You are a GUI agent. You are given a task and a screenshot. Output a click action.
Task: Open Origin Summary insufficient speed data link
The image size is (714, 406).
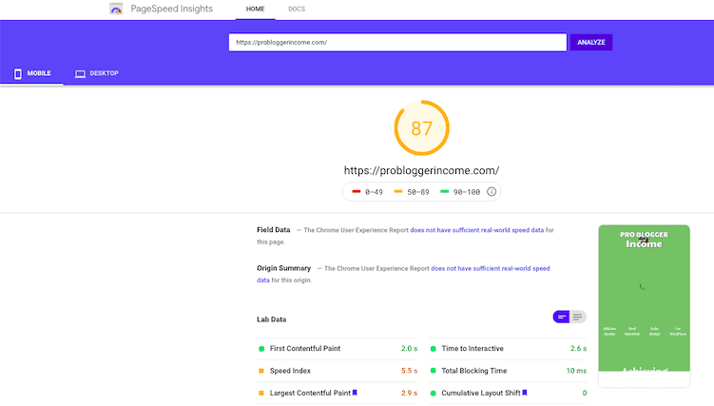[x=490, y=269]
